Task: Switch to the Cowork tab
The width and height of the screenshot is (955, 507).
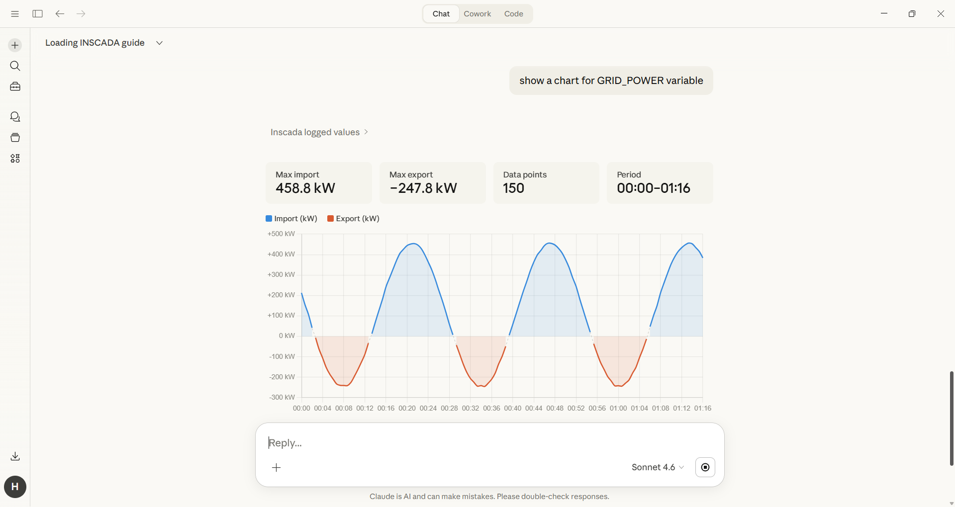Action: point(477,14)
